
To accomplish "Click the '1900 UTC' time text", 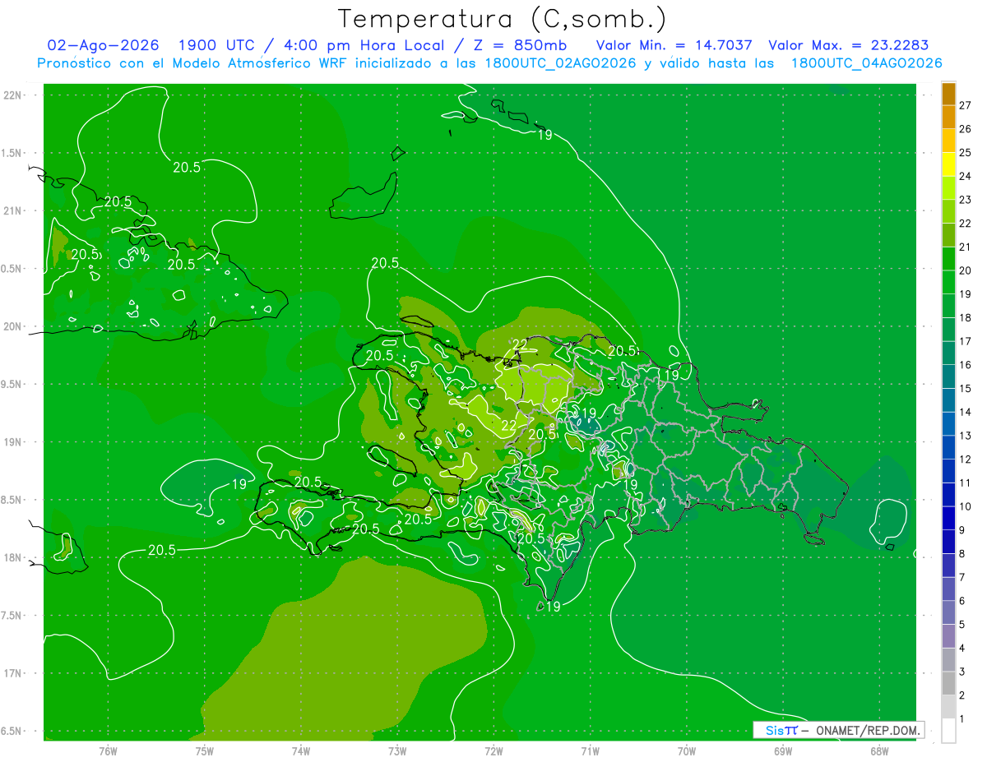I will point(217,45).
